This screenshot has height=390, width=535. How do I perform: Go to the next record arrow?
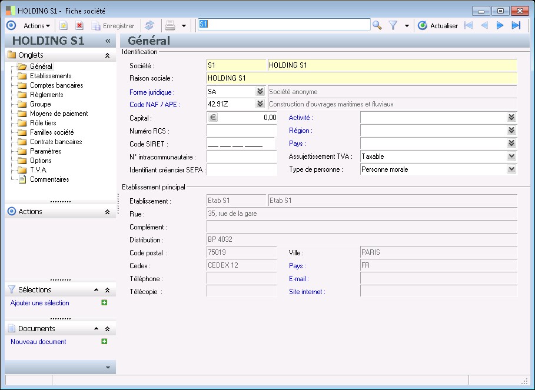500,25
